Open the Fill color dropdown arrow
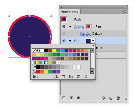 coord(93,41)
